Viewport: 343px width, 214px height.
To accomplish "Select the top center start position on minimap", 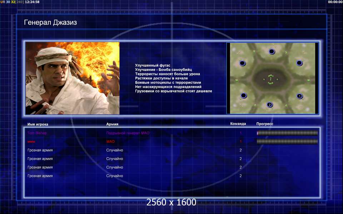I will tap(272, 51).
